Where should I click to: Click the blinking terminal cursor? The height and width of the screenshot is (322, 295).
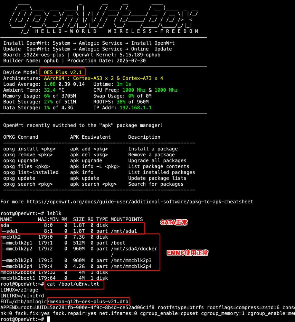pos(48,320)
